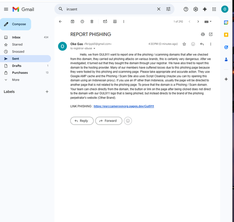Star the message from Oke Gas
This screenshot has height=222, width=234.
184,44
